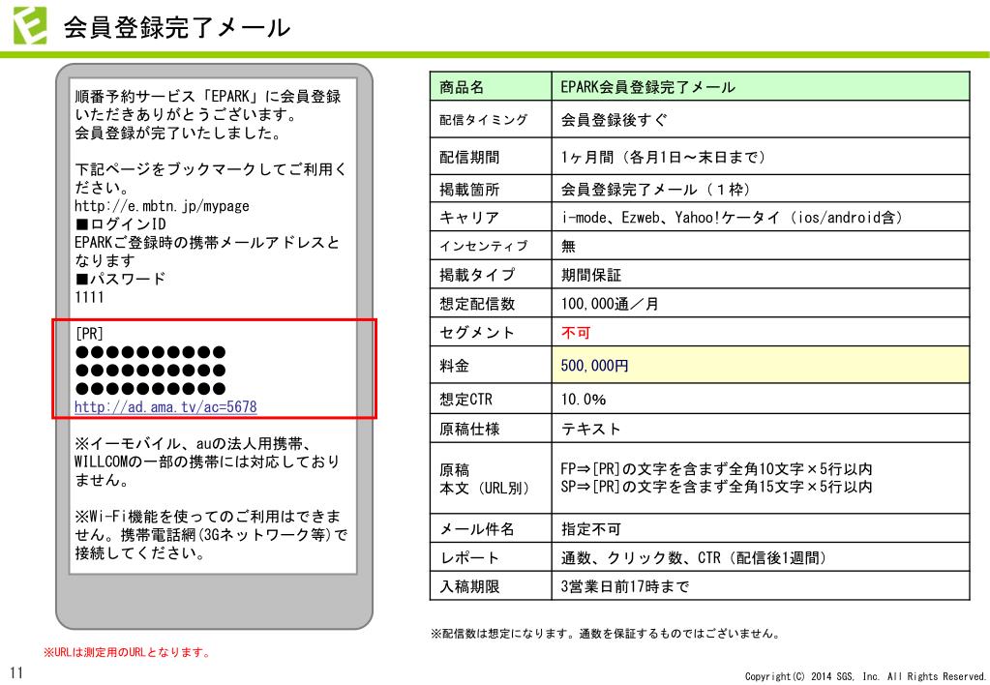Click the 原稿 本文（URL別） label cell
990x685 pixels.
point(491,479)
